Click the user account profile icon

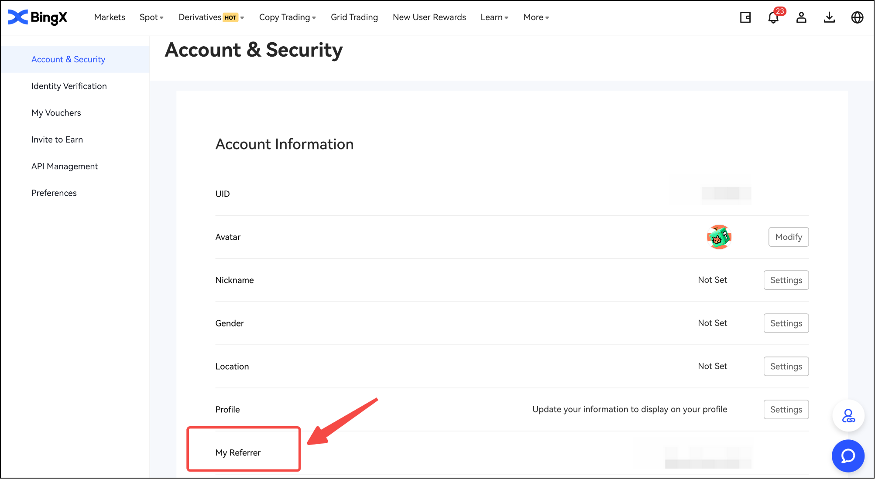802,18
